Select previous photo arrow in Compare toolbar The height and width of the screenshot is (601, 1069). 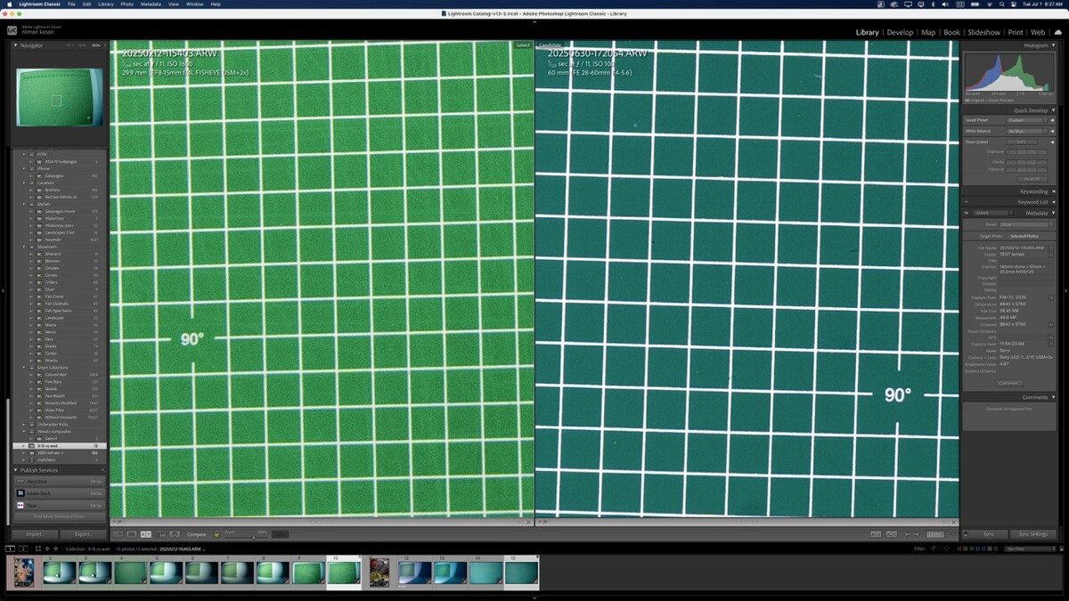(x=907, y=534)
